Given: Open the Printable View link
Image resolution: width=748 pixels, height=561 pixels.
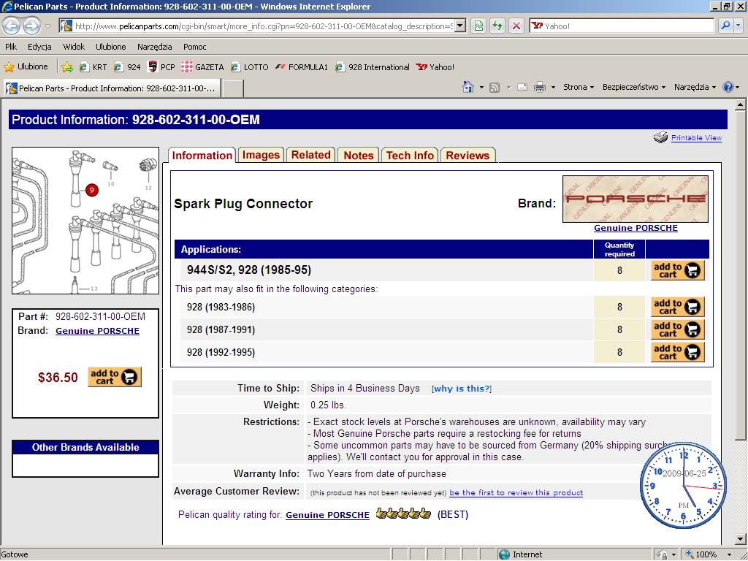Looking at the screenshot, I should click(x=696, y=138).
